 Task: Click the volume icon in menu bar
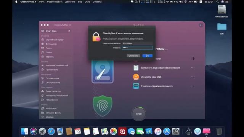tap(181, 2)
